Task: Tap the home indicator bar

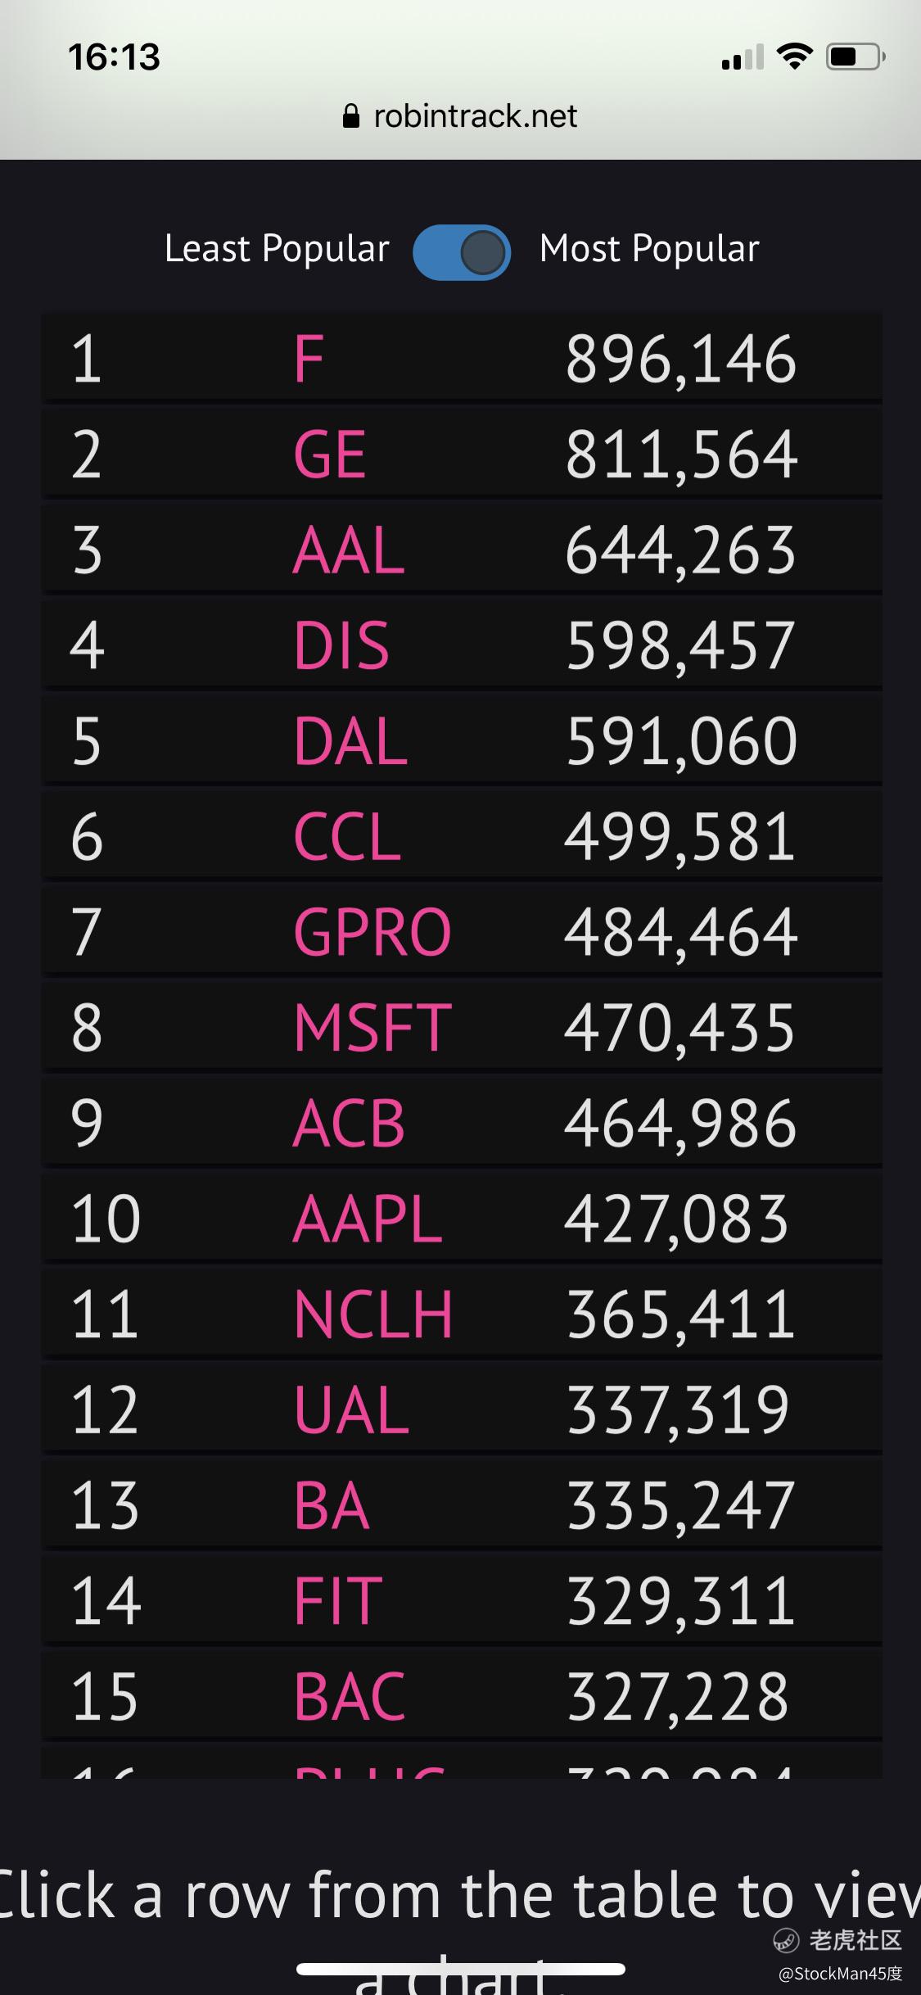Action: click(x=461, y=1969)
